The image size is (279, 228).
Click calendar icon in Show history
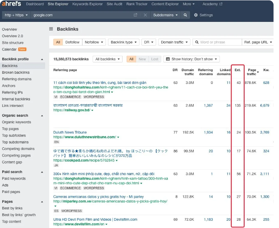[168, 59]
